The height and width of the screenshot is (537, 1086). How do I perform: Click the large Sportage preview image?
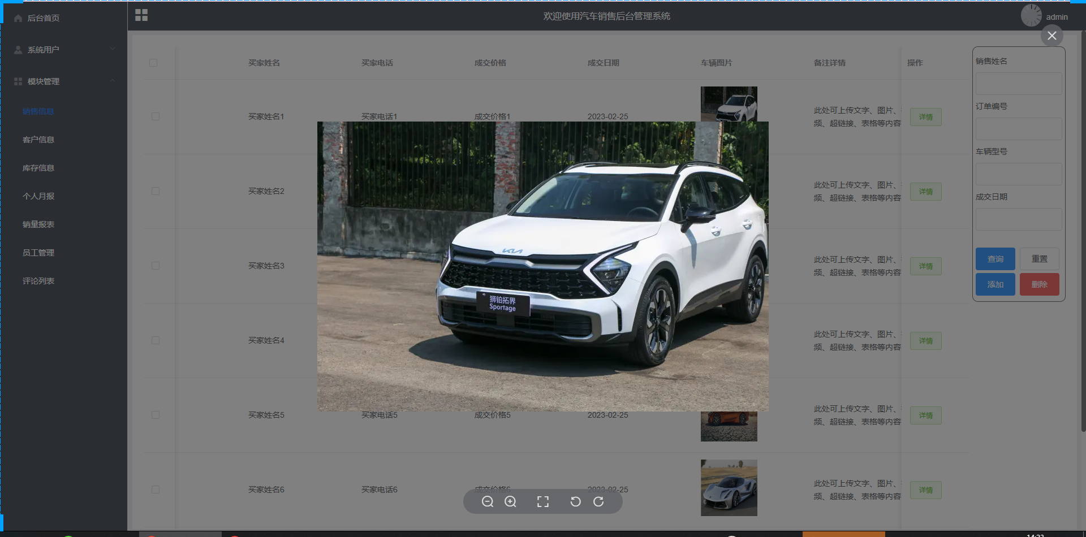tap(543, 266)
